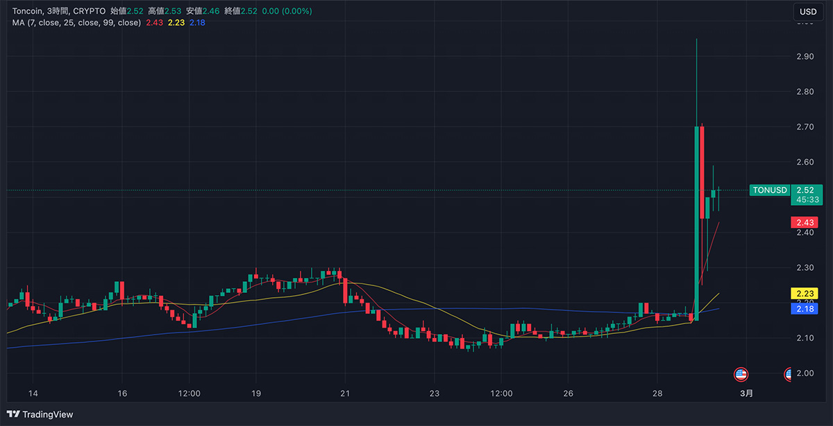Open the MA (7, close, 25, close, 99, close) legend
Viewport: 833px width, 426px height.
76,23
